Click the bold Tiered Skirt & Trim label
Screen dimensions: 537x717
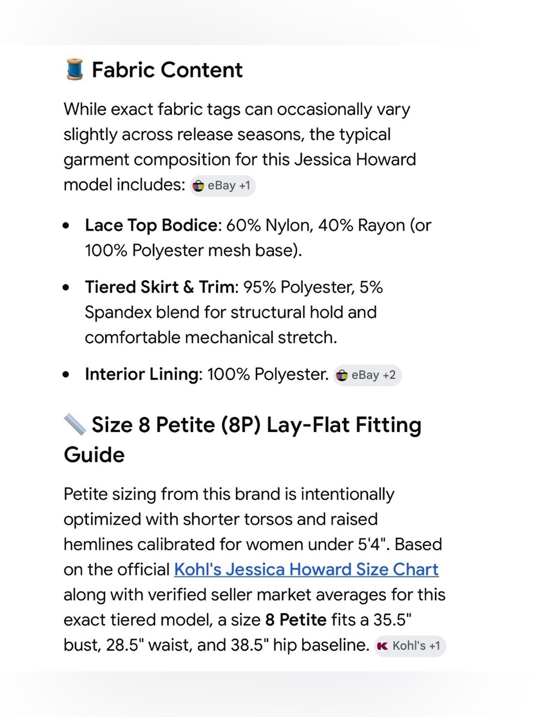click(x=160, y=287)
